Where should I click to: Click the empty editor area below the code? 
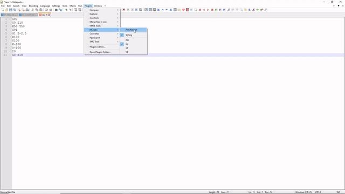coord(178,123)
